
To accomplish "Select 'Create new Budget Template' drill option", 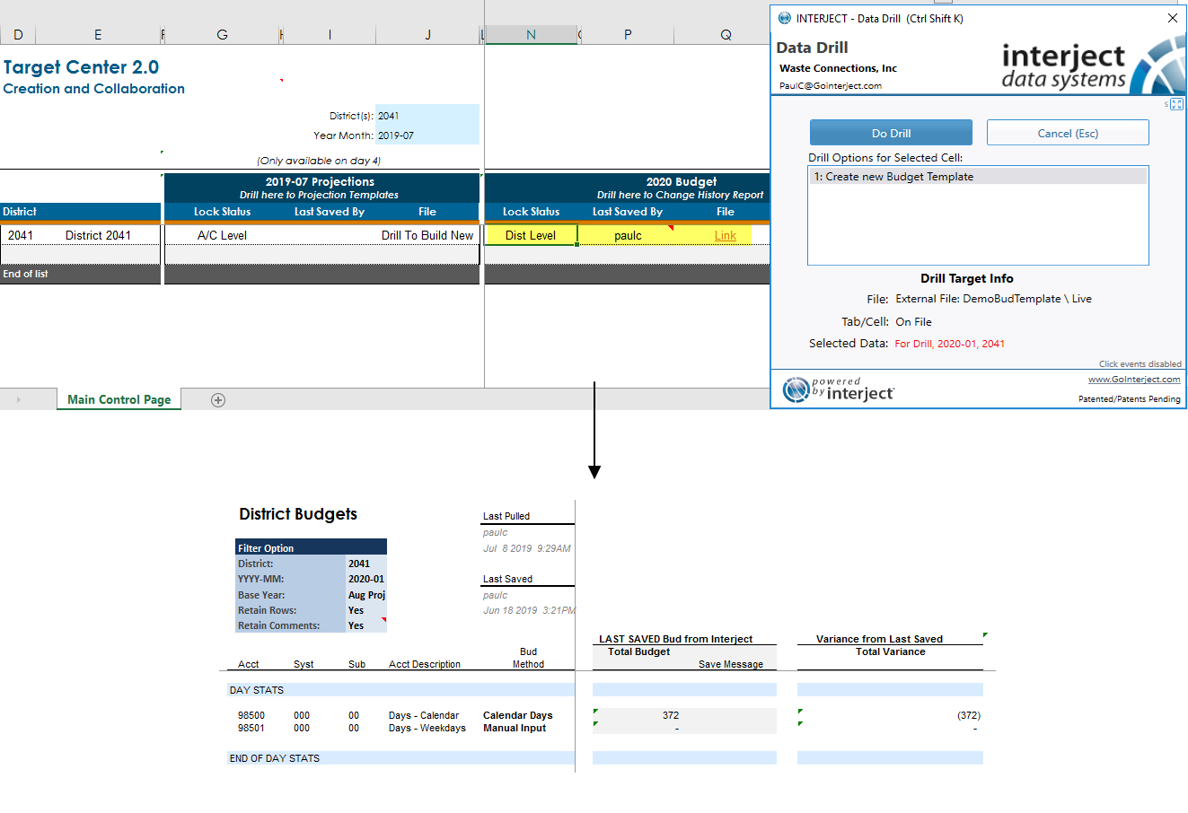I will pyautogui.click(x=978, y=177).
